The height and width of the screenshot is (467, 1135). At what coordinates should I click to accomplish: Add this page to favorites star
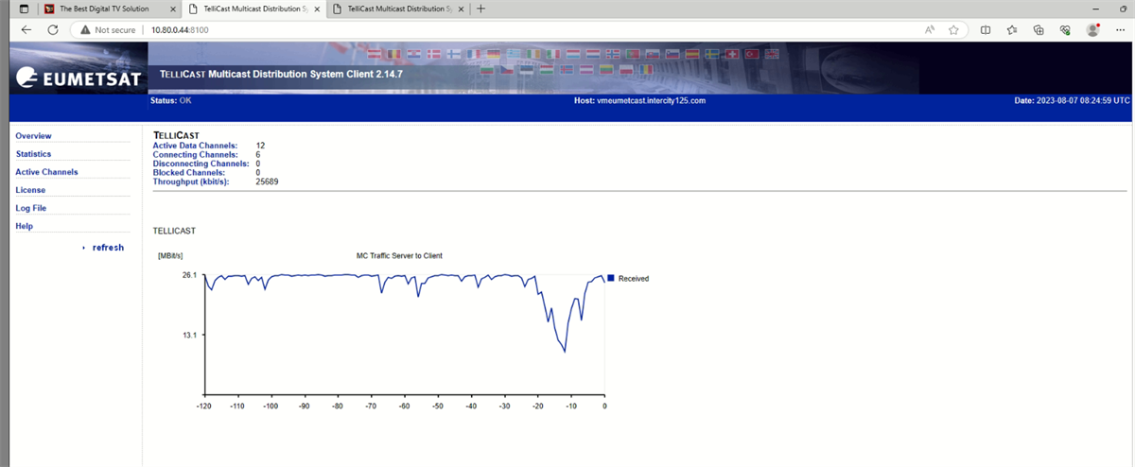point(953,29)
